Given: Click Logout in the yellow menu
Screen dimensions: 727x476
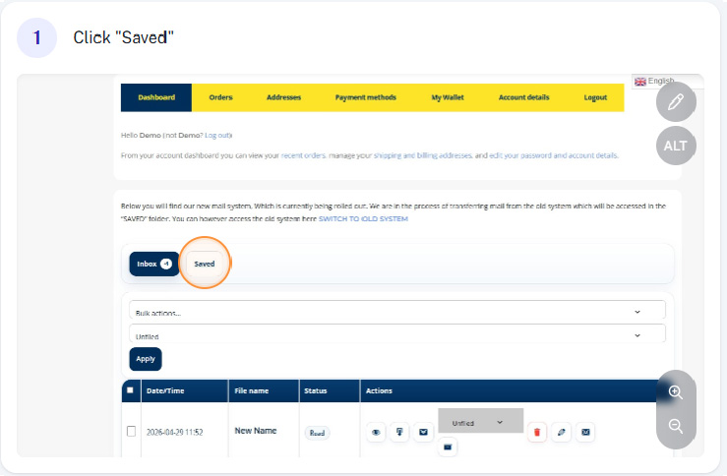Looking at the screenshot, I should click(595, 97).
